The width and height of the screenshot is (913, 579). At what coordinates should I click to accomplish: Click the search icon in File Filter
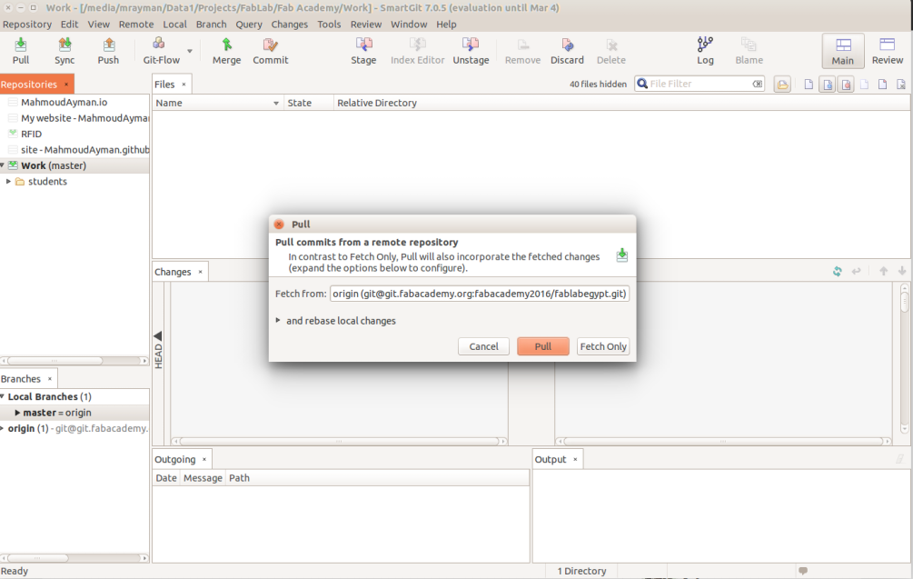pyautogui.click(x=642, y=84)
